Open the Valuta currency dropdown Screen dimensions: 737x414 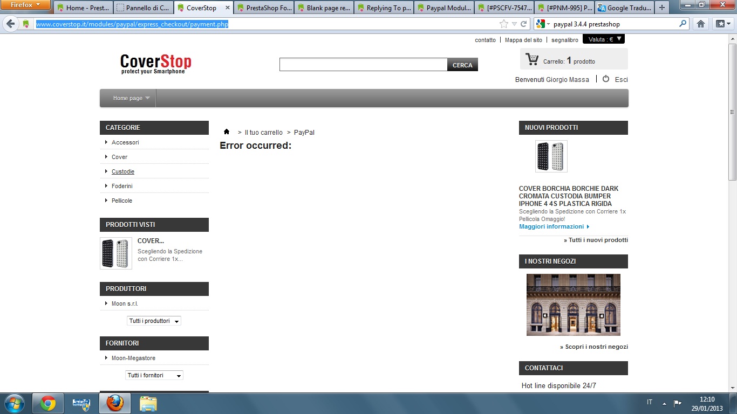[604, 39]
